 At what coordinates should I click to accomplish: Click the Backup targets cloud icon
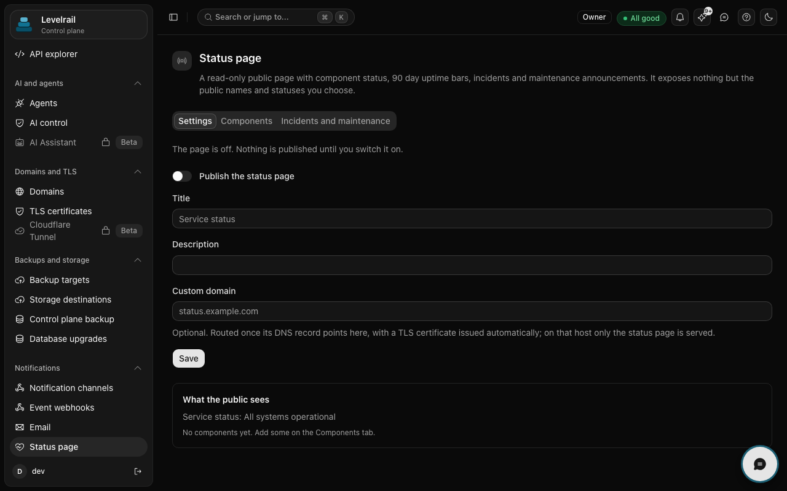(20, 280)
